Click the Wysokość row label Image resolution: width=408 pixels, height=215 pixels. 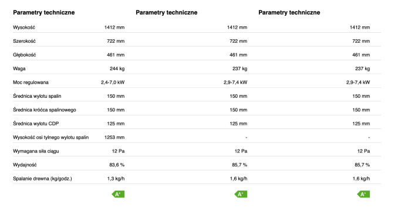click(24, 28)
